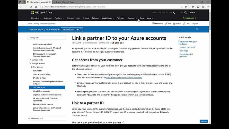Screen dimensions: 229x129
Task: Click the Microsoft Azure logo
Action: [41, 12]
